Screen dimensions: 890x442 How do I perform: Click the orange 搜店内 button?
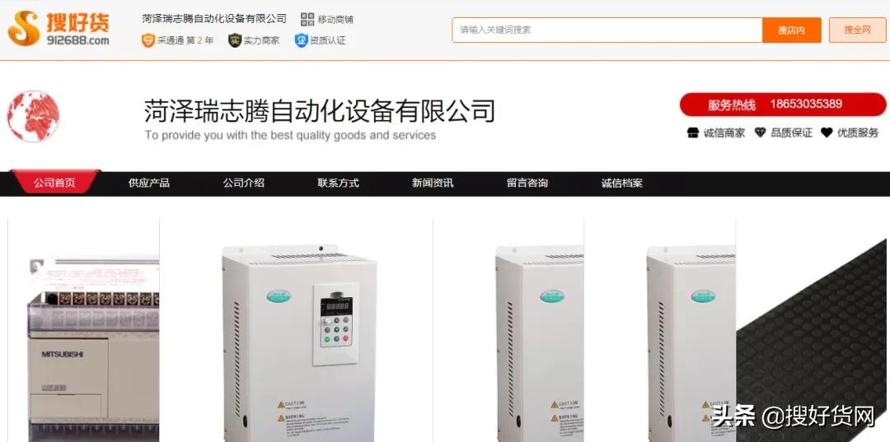(791, 30)
